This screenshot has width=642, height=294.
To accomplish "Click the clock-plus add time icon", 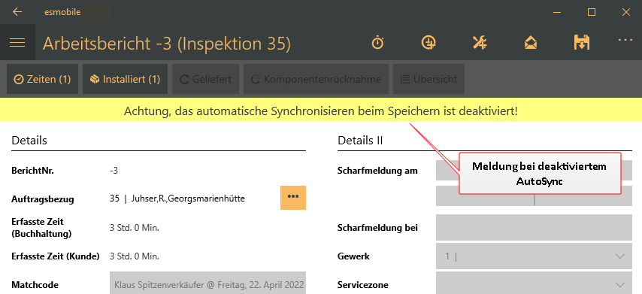I will pyautogui.click(x=429, y=43).
